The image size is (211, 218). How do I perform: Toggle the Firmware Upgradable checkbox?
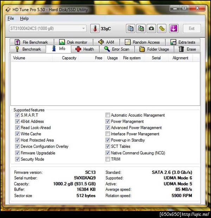[x=17, y=153]
